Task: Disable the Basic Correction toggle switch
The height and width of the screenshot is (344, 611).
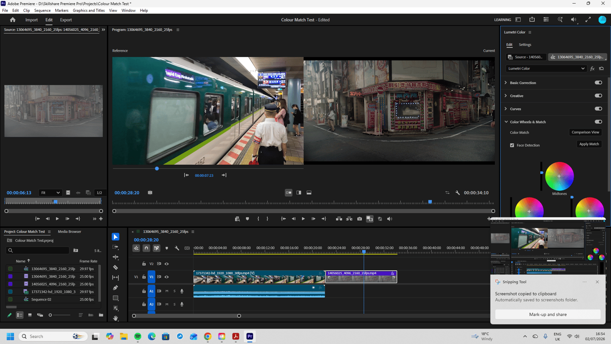Action: point(598,83)
